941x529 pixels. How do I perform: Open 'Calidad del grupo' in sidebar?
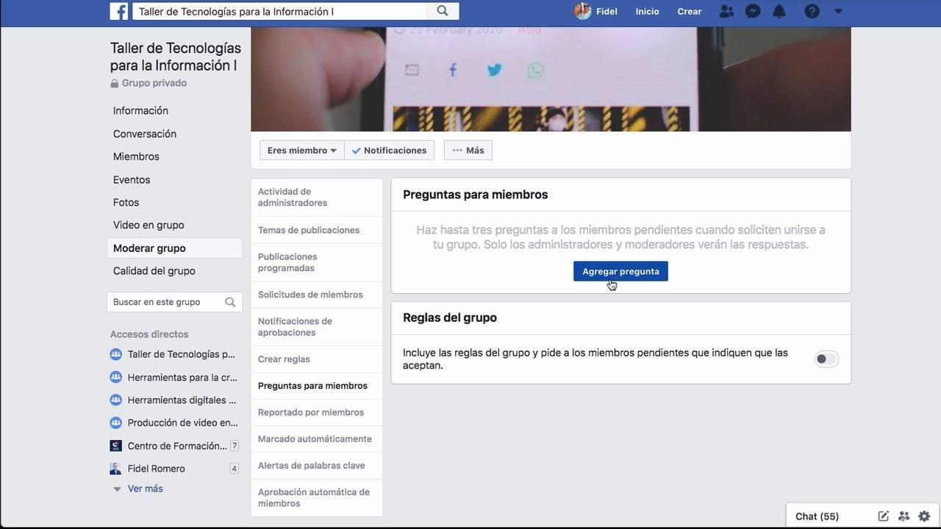pyautogui.click(x=154, y=271)
